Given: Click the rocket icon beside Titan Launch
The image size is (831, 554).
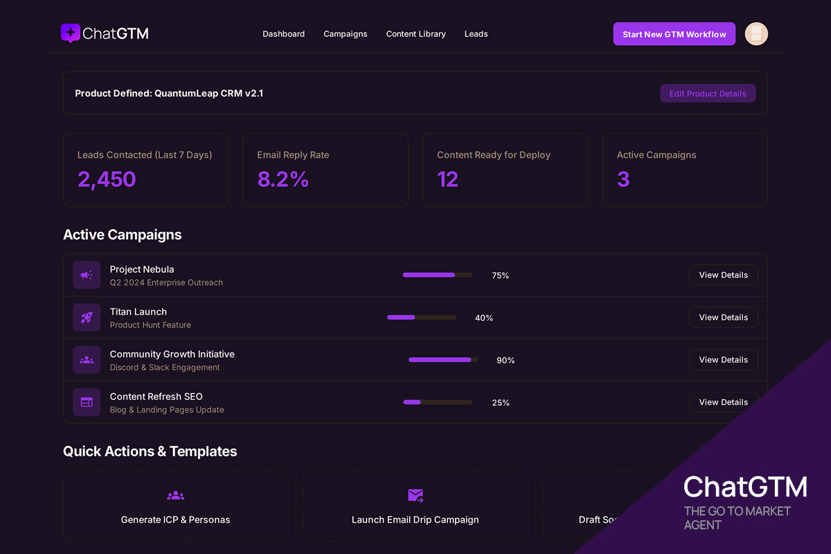Looking at the screenshot, I should [x=86, y=317].
